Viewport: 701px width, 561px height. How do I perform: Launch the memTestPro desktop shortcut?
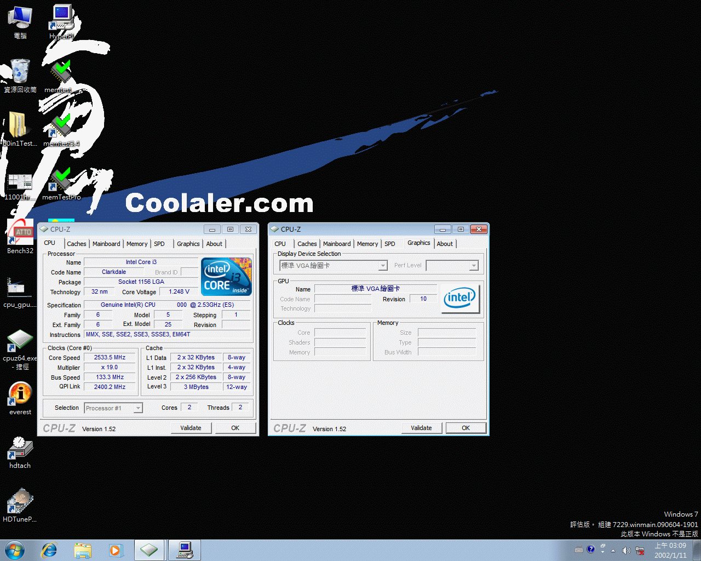pos(61,184)
